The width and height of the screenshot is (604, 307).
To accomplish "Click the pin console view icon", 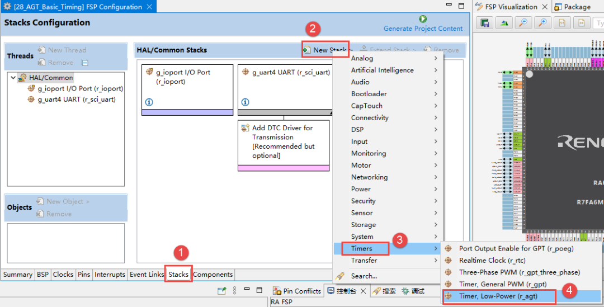I will [221, 291].
